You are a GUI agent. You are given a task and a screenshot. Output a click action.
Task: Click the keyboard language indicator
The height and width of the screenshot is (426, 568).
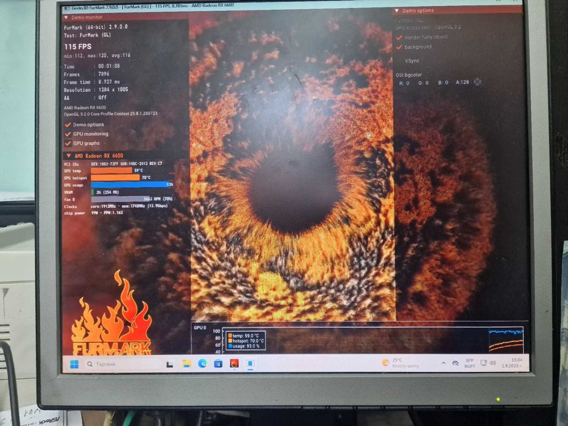tap(469, 363)
